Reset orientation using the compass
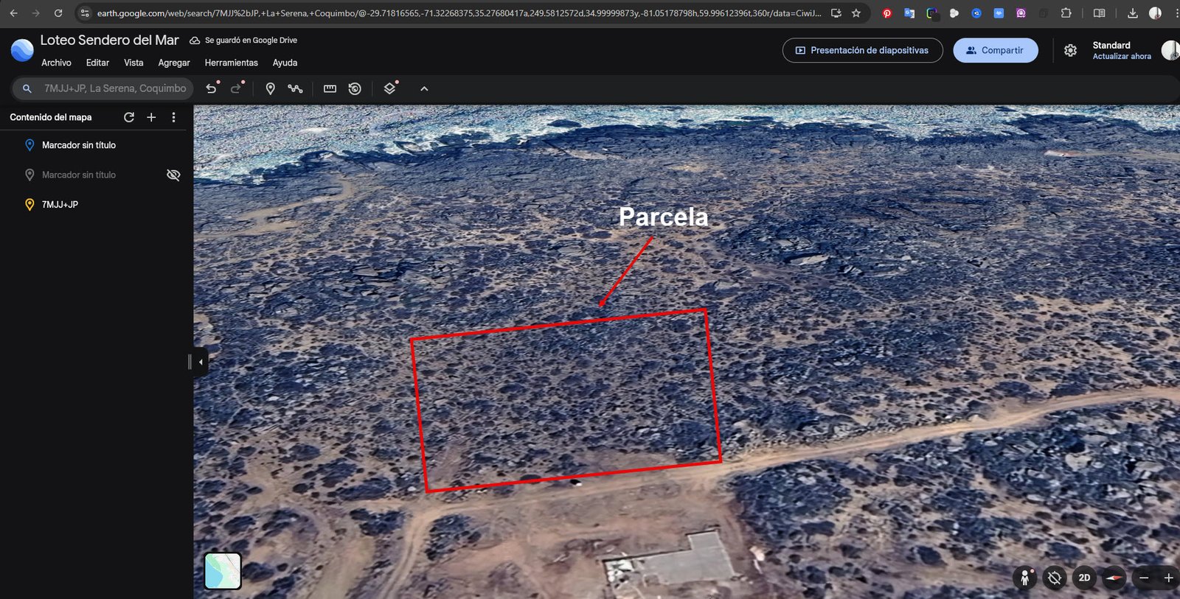Screen dimensions: 1180x599 1114,578
